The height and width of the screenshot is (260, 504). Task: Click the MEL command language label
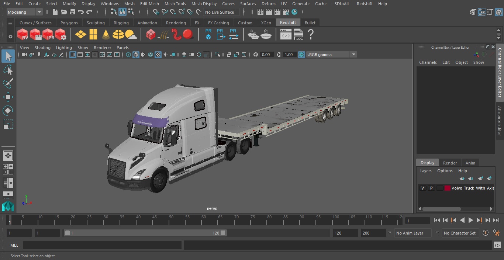coord(14,245)
